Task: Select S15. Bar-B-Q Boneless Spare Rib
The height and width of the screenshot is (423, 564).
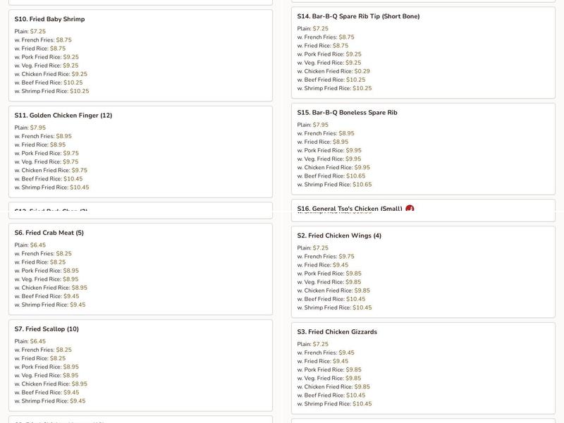Action: (423, 149)
